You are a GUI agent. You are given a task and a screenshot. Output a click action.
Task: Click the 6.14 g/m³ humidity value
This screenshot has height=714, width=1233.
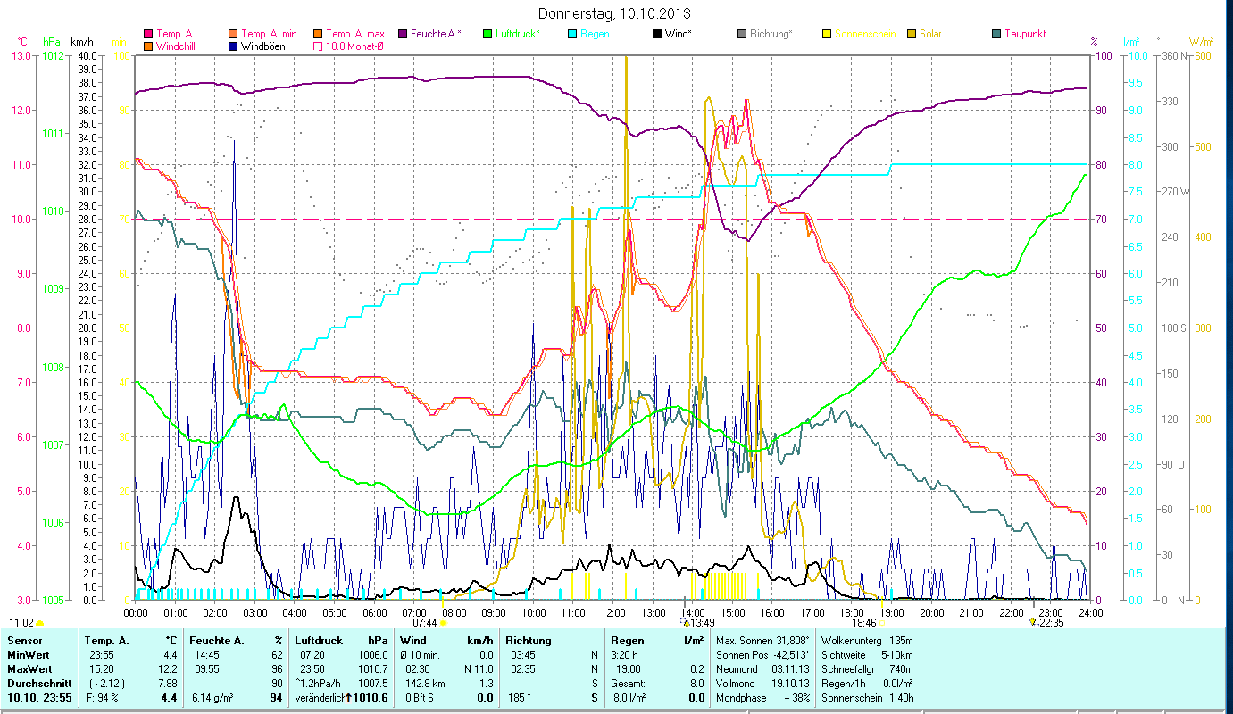(213, 698)
